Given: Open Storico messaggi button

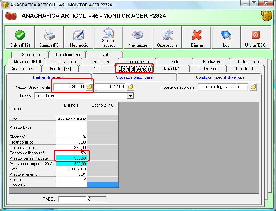Looking at the screenshot, I should (108, 37).
